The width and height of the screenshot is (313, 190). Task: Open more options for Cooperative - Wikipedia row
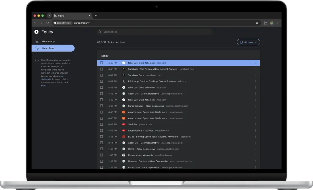tap(256, 155)
